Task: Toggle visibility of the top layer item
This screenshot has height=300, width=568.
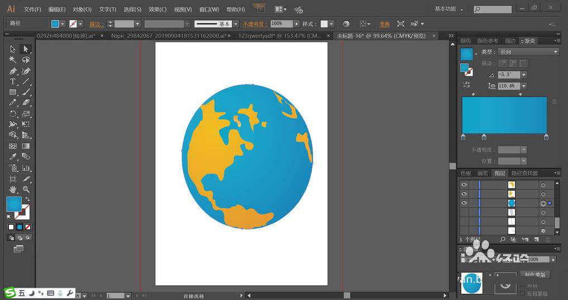Action: tap(464, 185)
